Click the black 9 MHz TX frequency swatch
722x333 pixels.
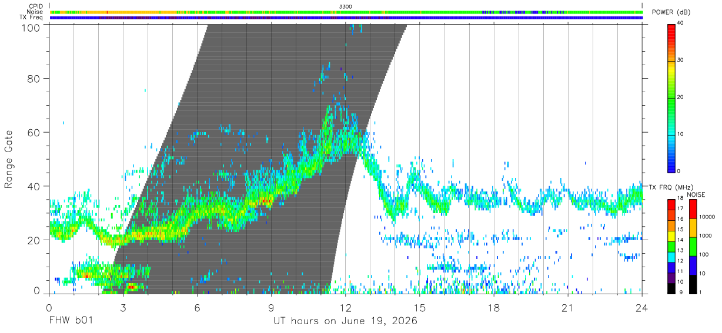[671, 288]
